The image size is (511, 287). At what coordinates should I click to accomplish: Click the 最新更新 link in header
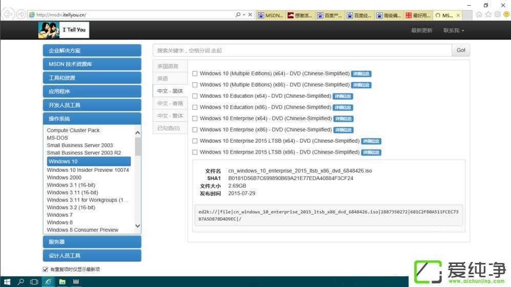click(421, 31)
